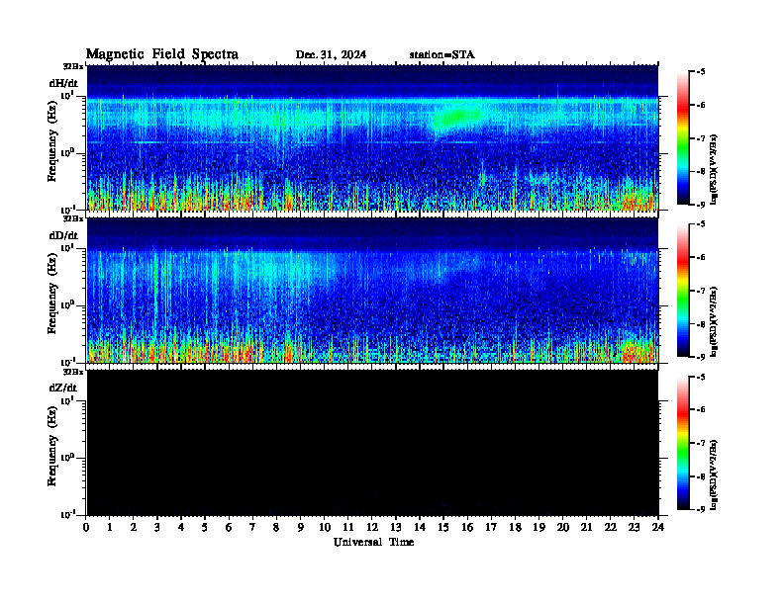Click the "Universal Time" axis title
The height and width of the screenshot is (605, 784).
[x=373, y=542]
